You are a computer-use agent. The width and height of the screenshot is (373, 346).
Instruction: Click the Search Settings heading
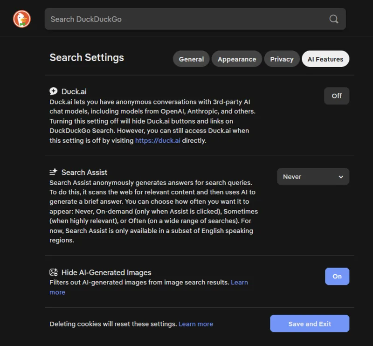(x=87, y=57)
